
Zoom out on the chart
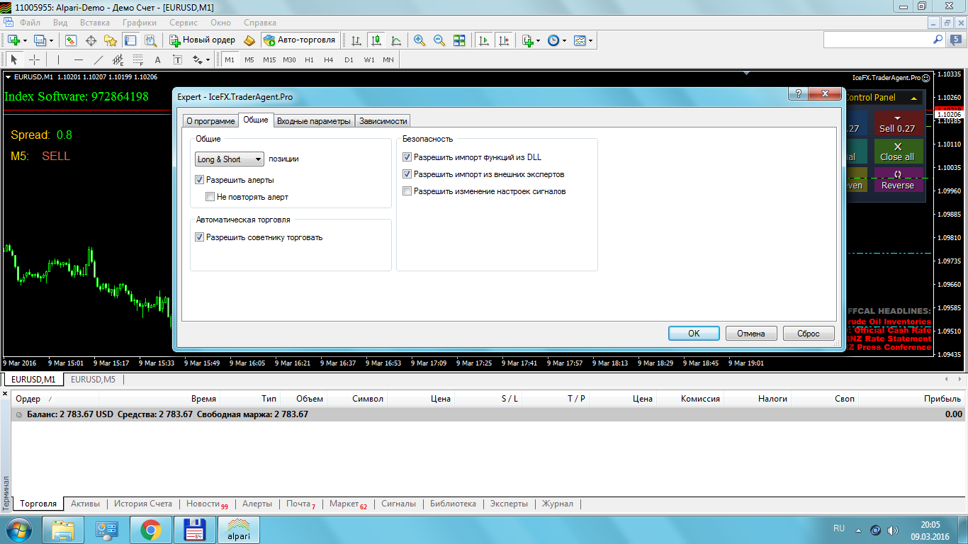(x=439, y=40)
